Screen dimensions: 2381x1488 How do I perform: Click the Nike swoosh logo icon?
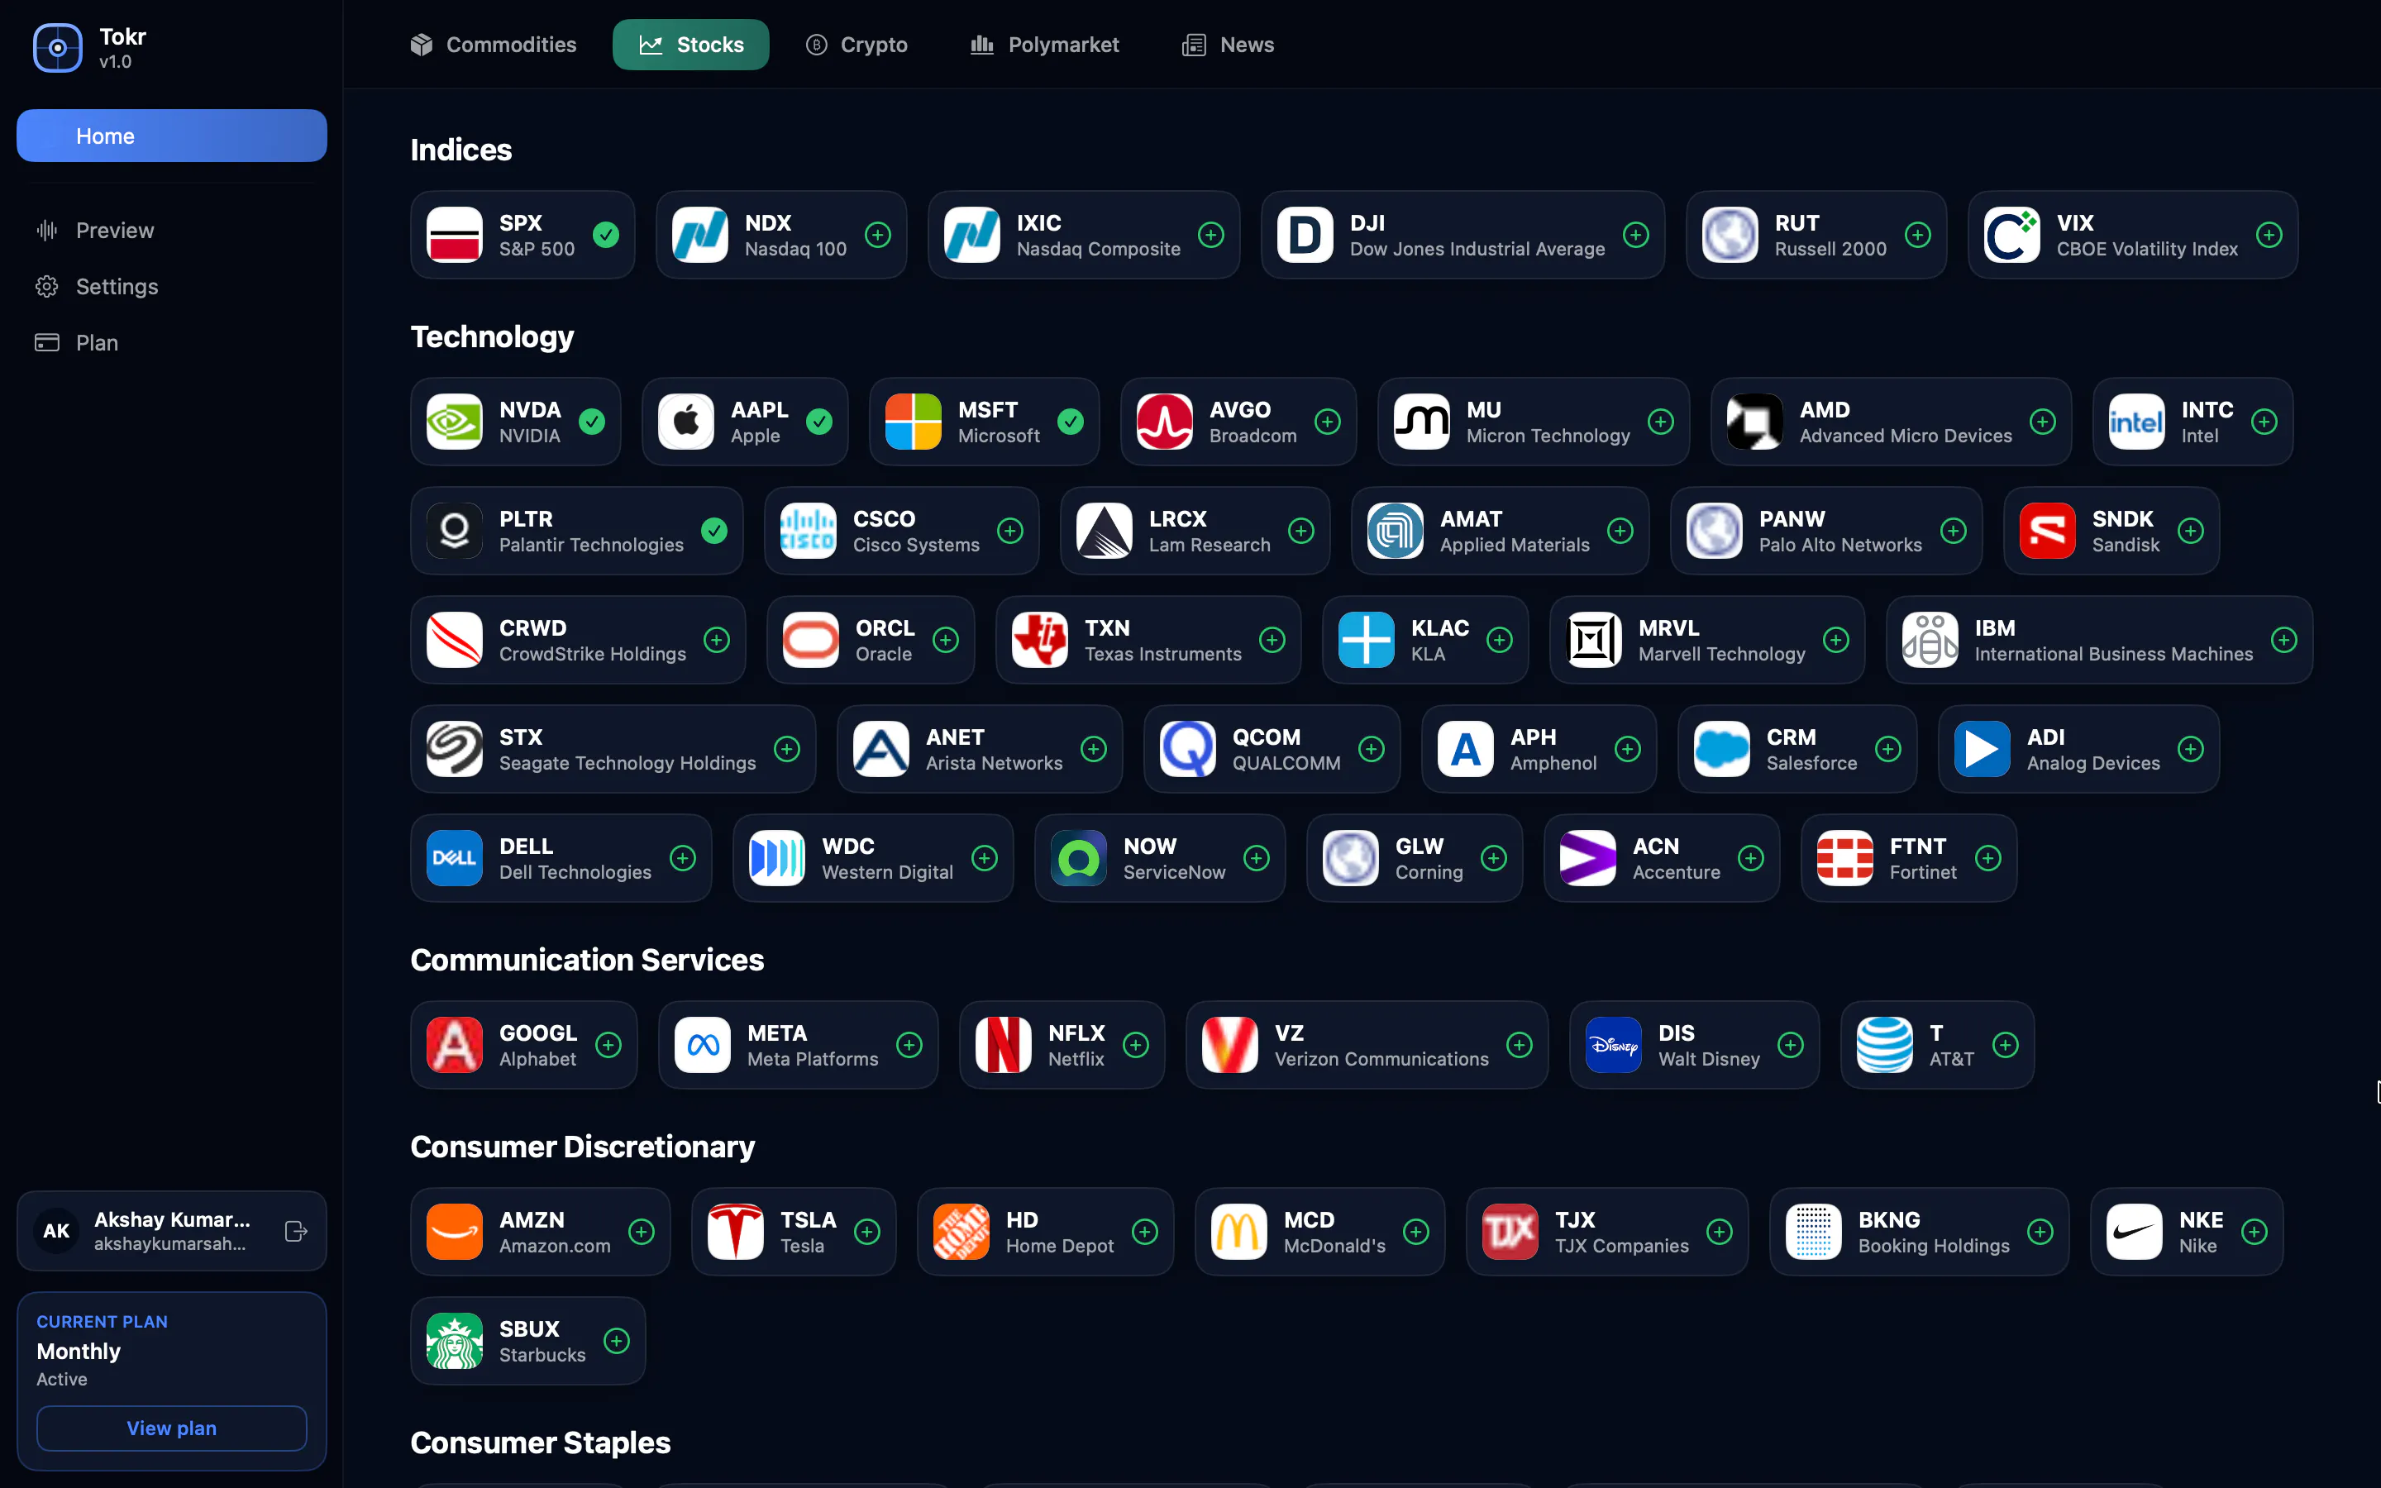click(2134, 1232)
